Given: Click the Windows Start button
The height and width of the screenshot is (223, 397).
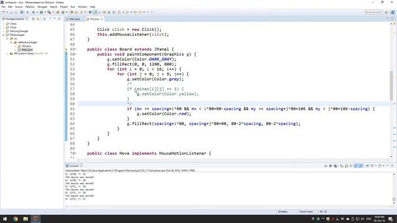Looking at the screenshot, I should [x=5, y=219].
